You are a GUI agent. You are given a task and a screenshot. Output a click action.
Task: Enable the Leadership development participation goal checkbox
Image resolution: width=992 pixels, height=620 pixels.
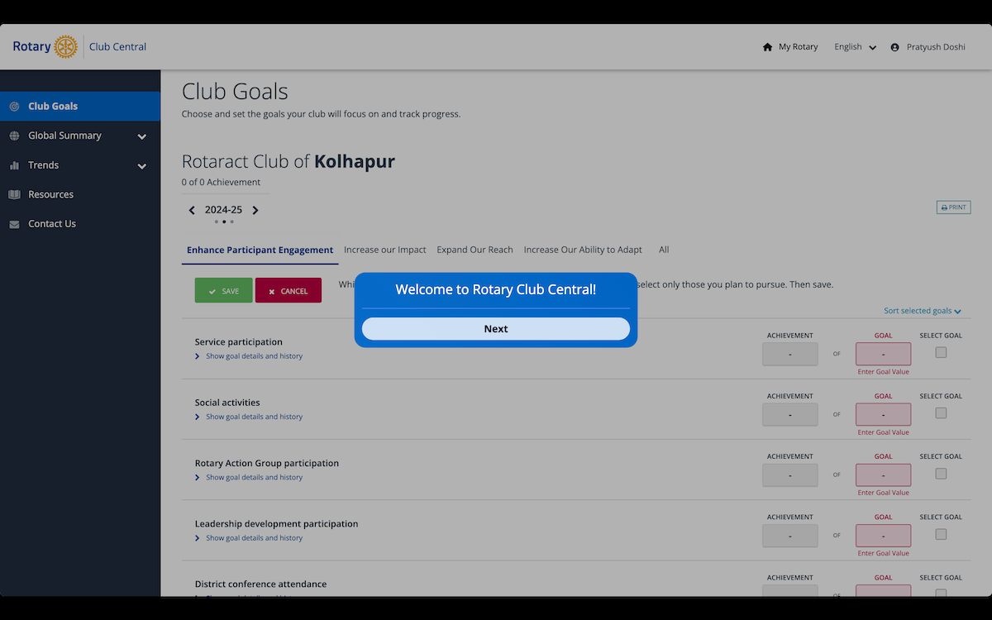point(941,535)
